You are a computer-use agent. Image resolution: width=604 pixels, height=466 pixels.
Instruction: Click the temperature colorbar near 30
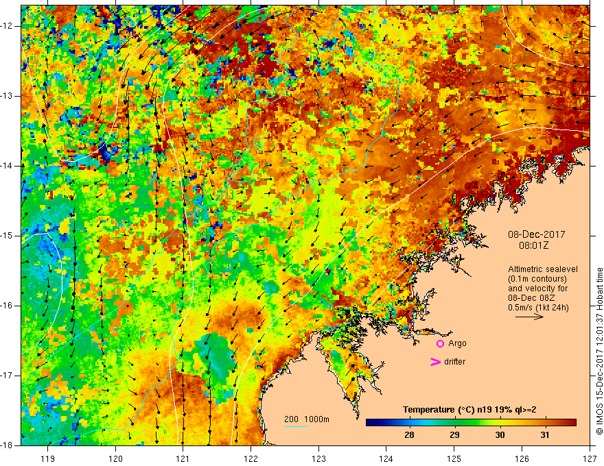point(500,422)
